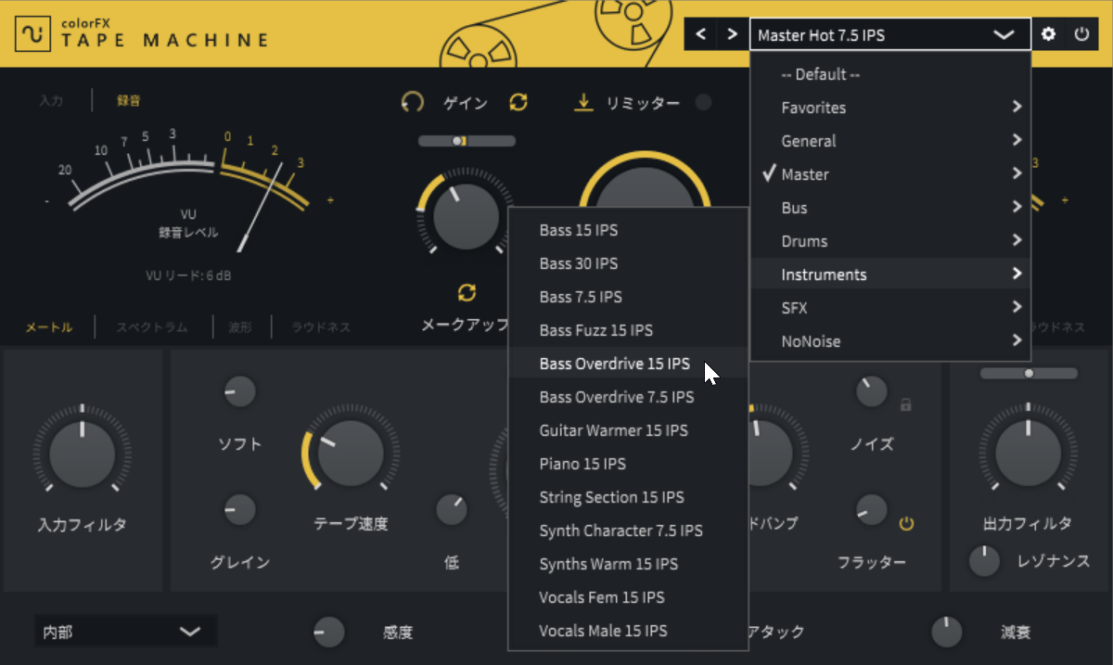The width and height of the screenshot is (1113, 665).
Task: Select the Bass 7.5 IPS preset
Action: [628, 297]
